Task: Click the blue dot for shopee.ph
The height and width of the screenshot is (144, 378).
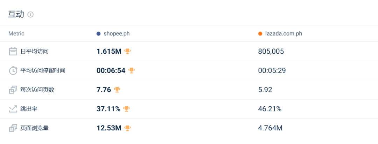Action: 98,33
